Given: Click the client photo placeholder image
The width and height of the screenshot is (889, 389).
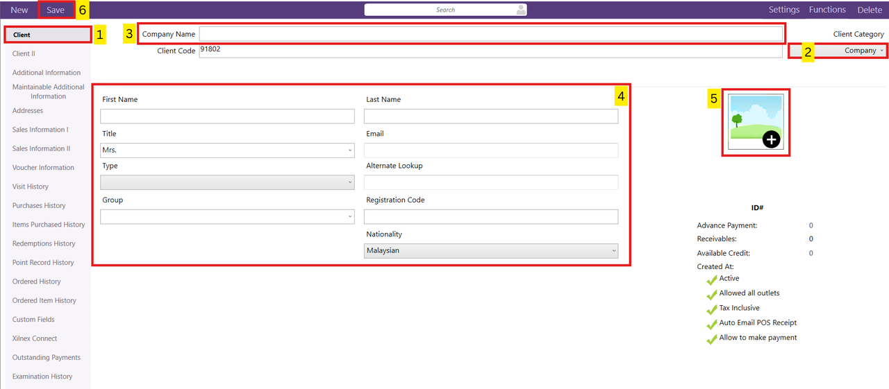Looking at the screenshot, I should (x=756, y=122).
